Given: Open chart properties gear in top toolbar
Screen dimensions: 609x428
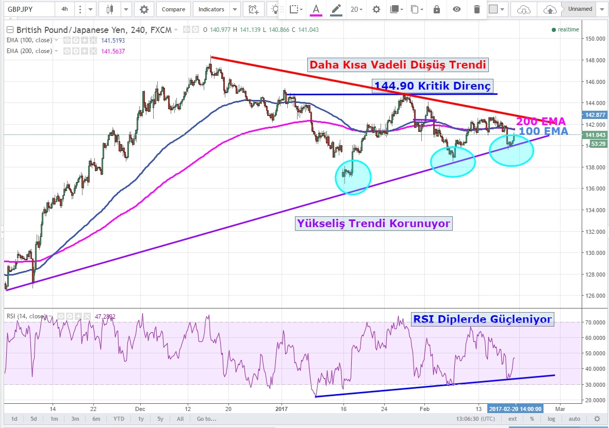Looking at the screenshot, I should [x=144, y=9].
